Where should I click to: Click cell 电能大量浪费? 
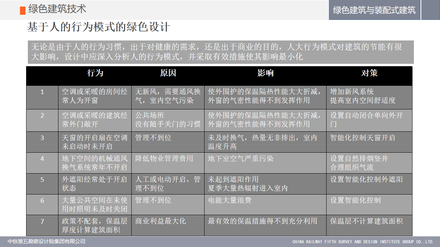pyautogui.click(x=265, y=205)
